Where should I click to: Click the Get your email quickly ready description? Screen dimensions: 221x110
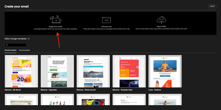(161, 29)
